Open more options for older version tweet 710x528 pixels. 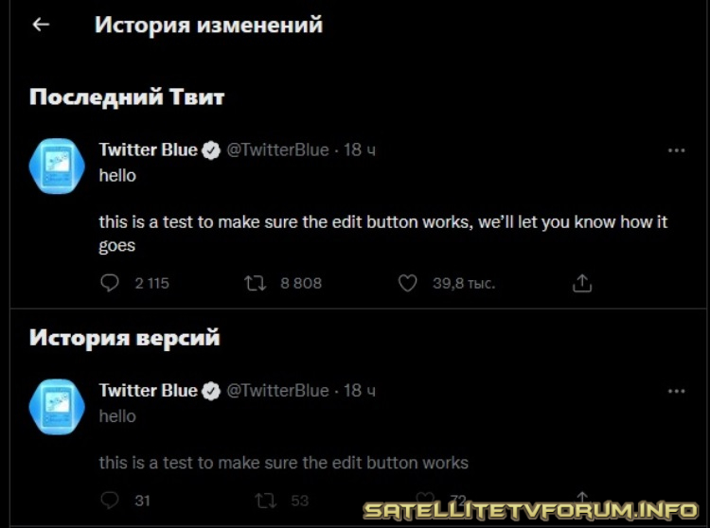click(x=677, y=391)
